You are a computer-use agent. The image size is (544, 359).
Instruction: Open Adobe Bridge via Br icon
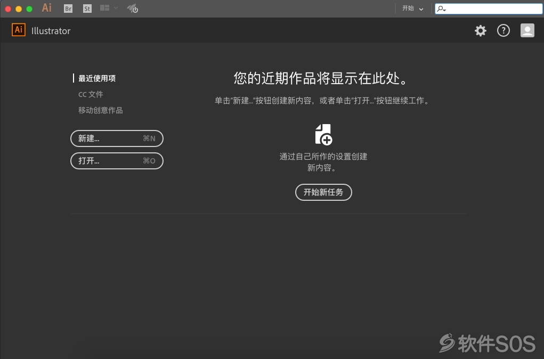click(68, 9)
